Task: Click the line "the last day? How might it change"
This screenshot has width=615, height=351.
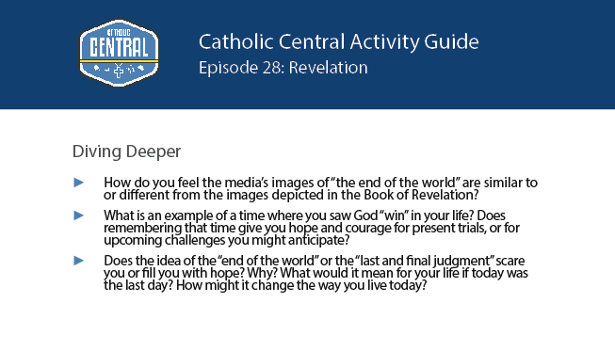Action: click(x=200, y=285)
